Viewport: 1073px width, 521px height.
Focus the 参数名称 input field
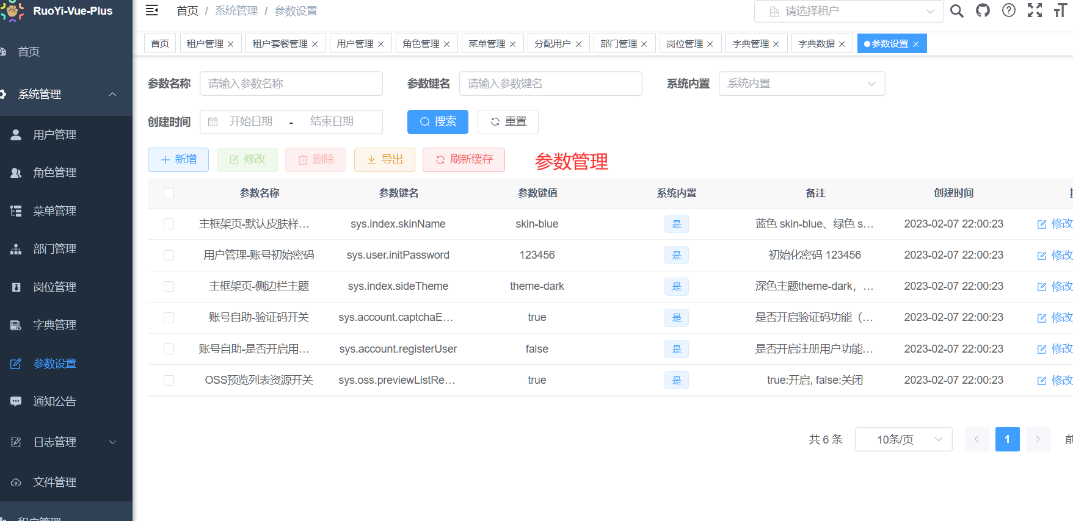[x=291, y=84]
